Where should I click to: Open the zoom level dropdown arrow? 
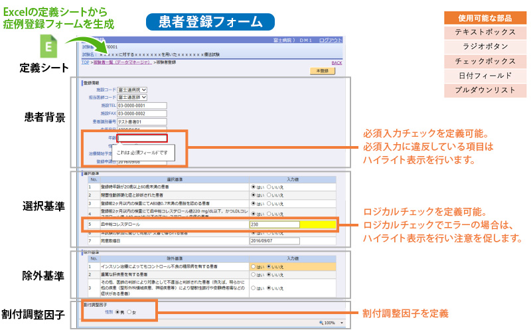(x=341, y=322)
